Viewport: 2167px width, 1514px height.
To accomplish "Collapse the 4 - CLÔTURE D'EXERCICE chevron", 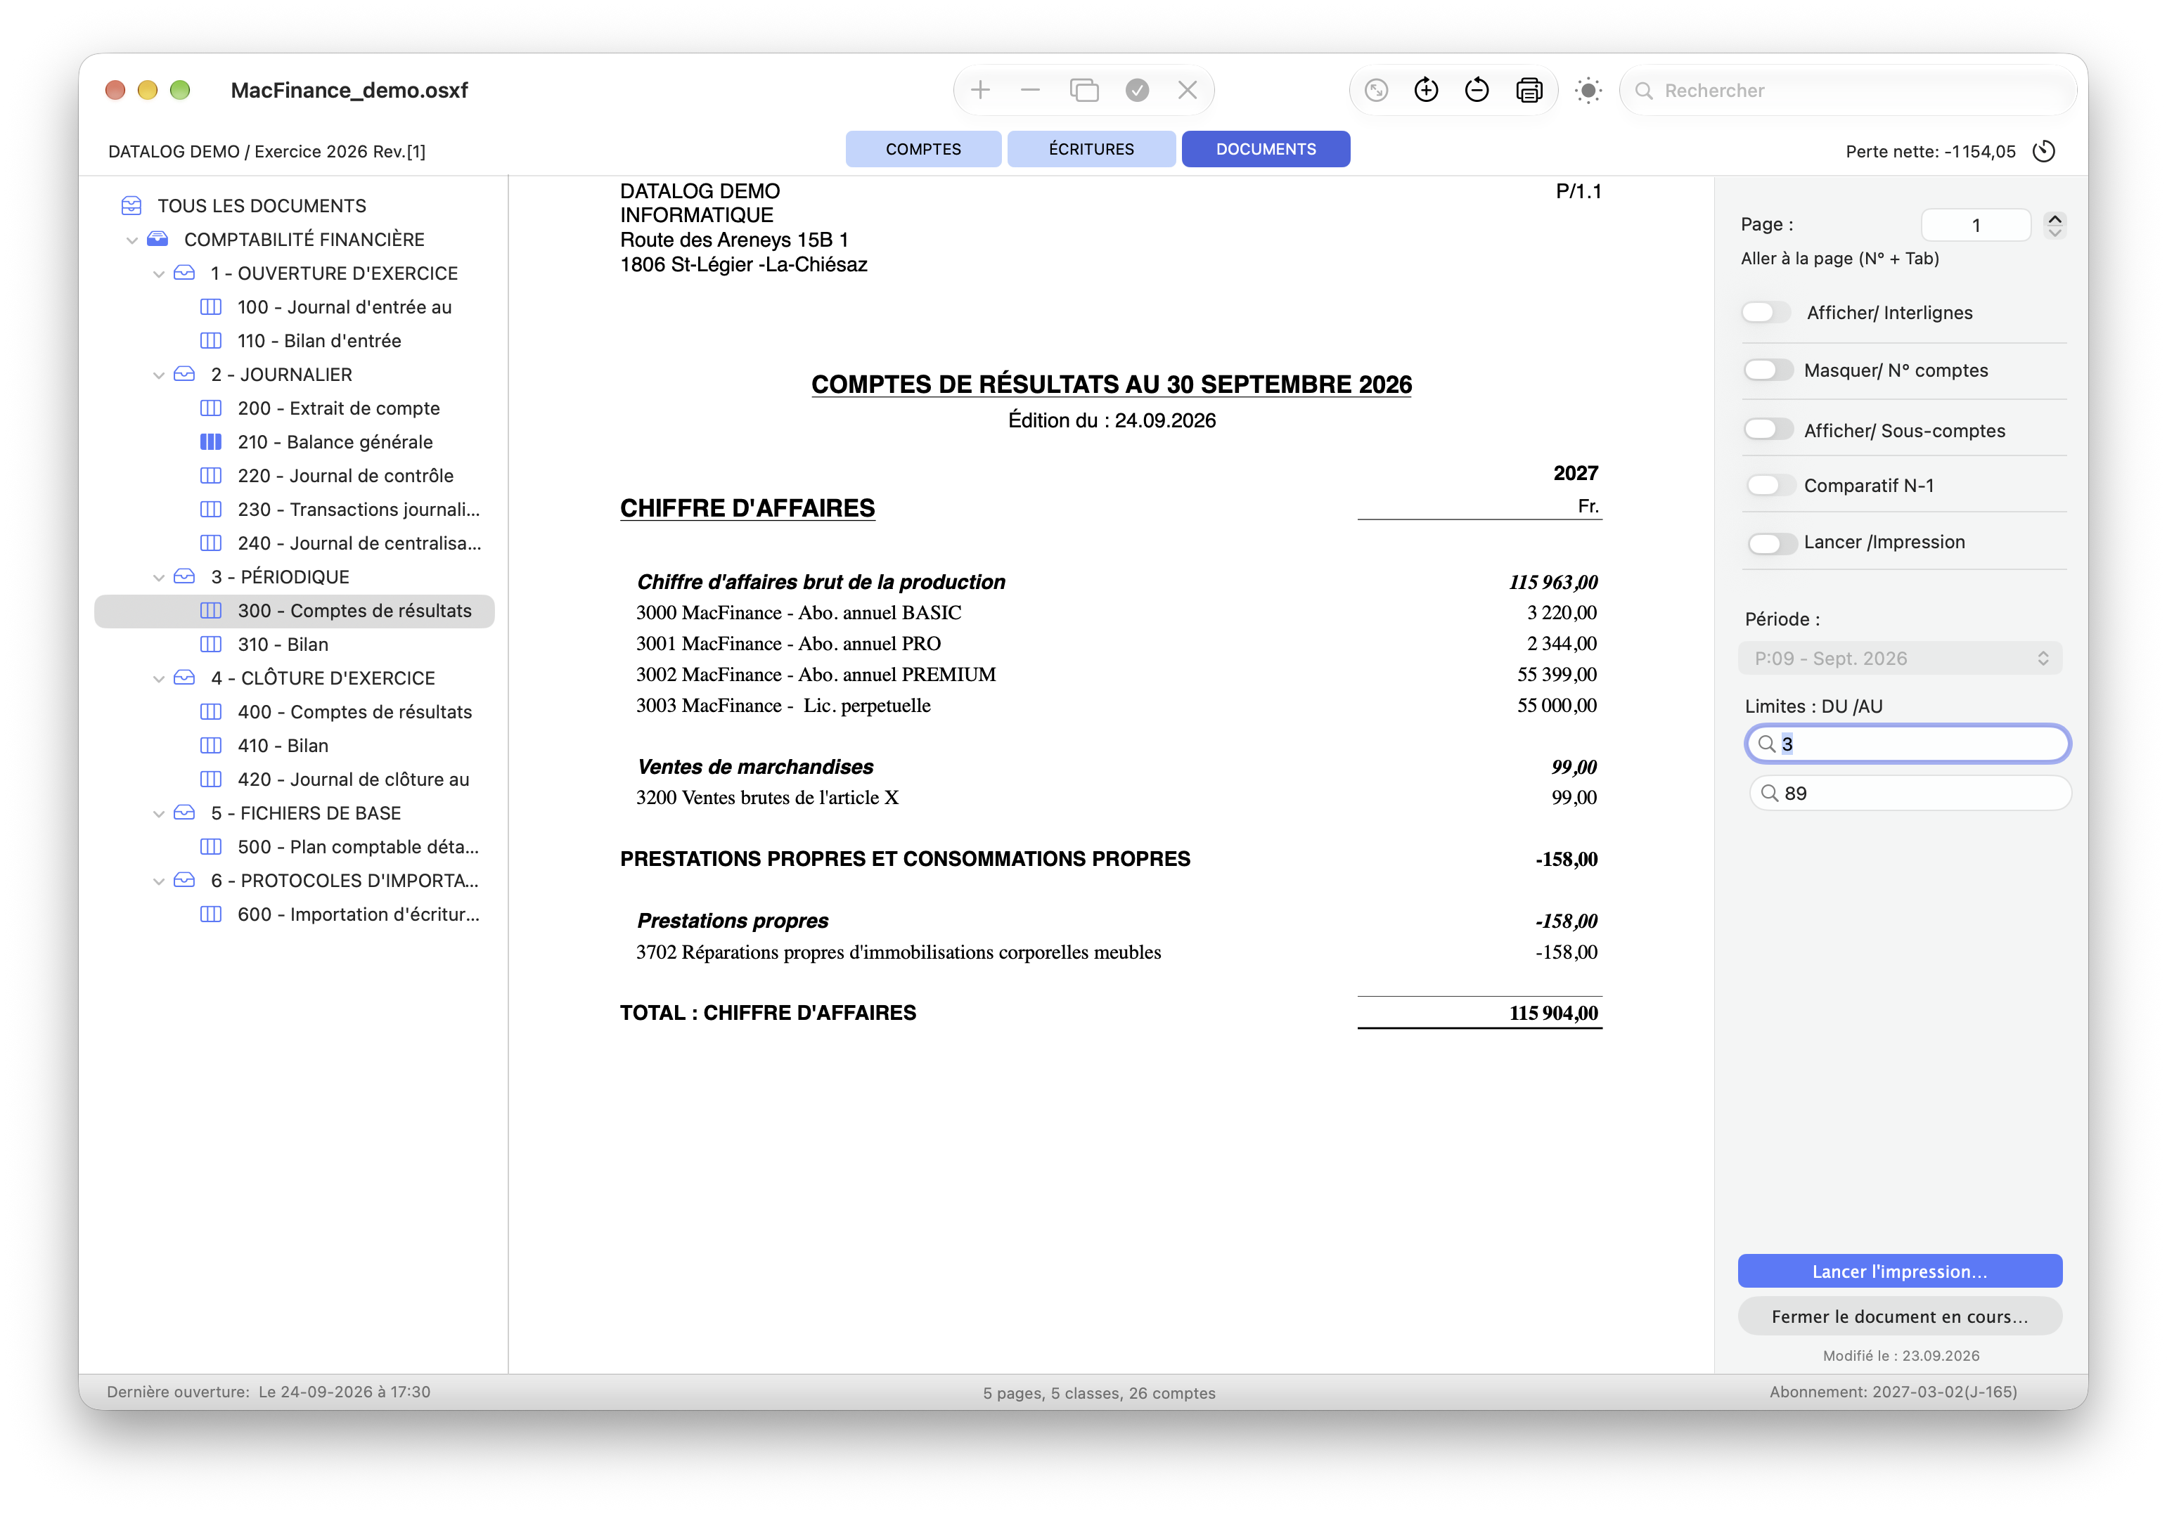I will (x=159, y=679).
